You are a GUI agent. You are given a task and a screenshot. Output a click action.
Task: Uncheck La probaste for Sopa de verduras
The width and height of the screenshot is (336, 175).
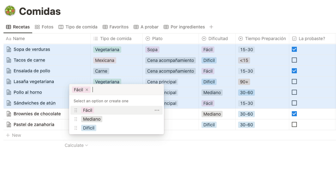294,49
